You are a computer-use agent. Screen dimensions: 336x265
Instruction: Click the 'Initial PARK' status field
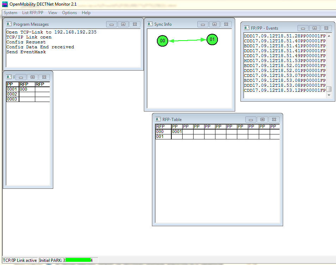(68, 260)
